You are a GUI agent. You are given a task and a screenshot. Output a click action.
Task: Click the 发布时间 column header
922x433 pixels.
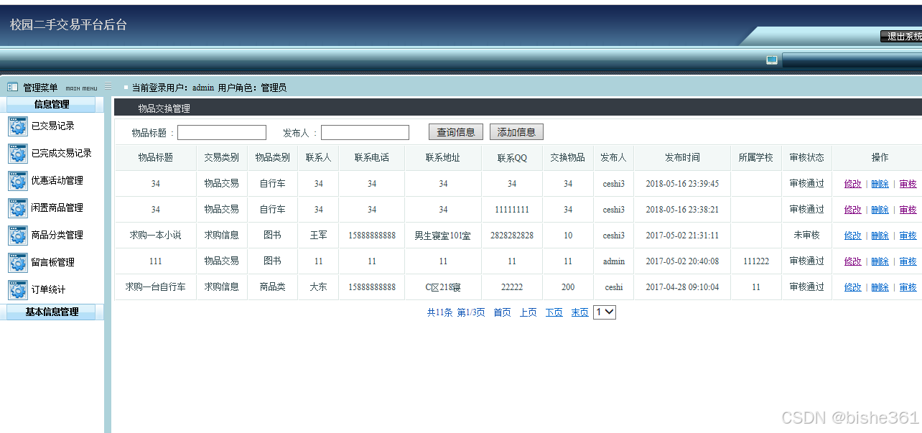[x=682, y=157]
